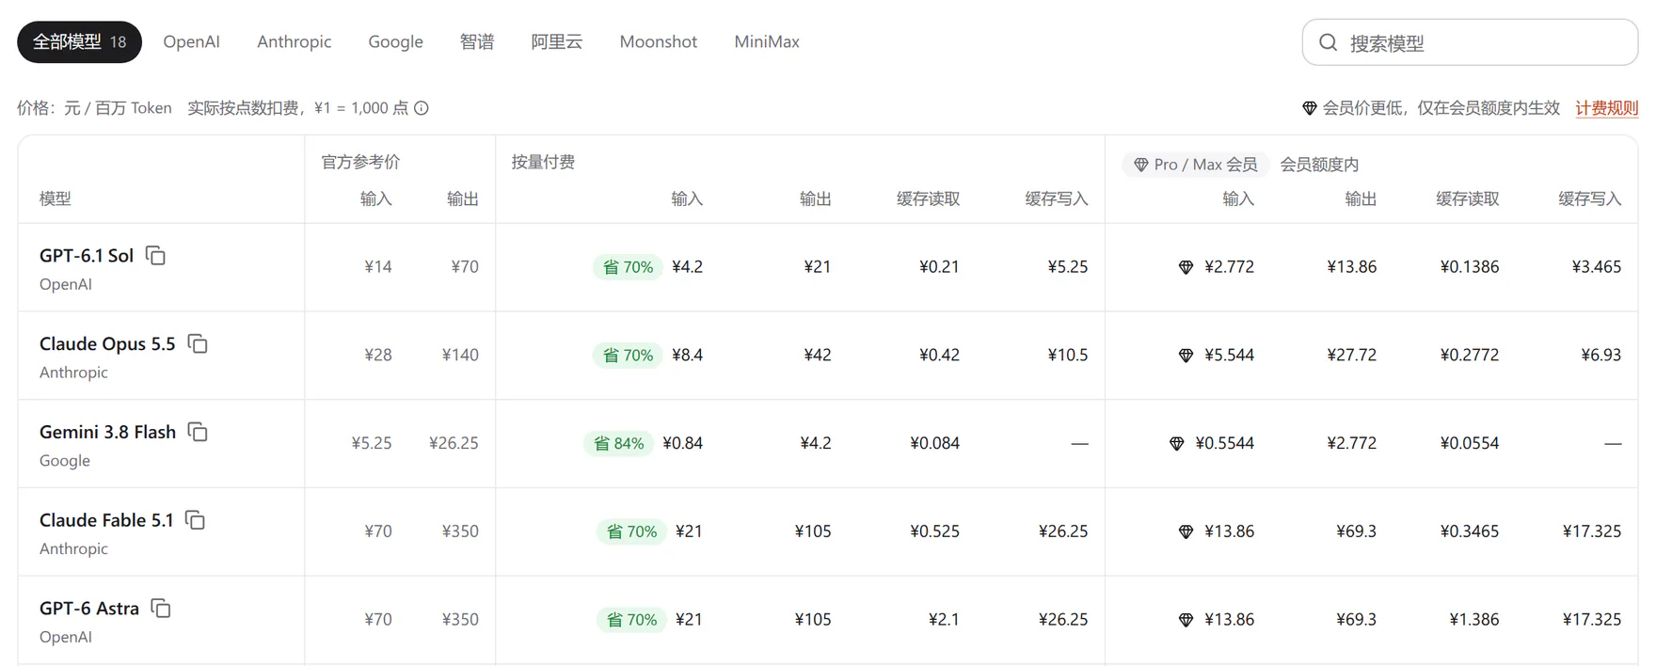
Task: Click the 省 70% badge for GPT-6.1 Sol
Action: pyautogui.click(x=628, y=267)
